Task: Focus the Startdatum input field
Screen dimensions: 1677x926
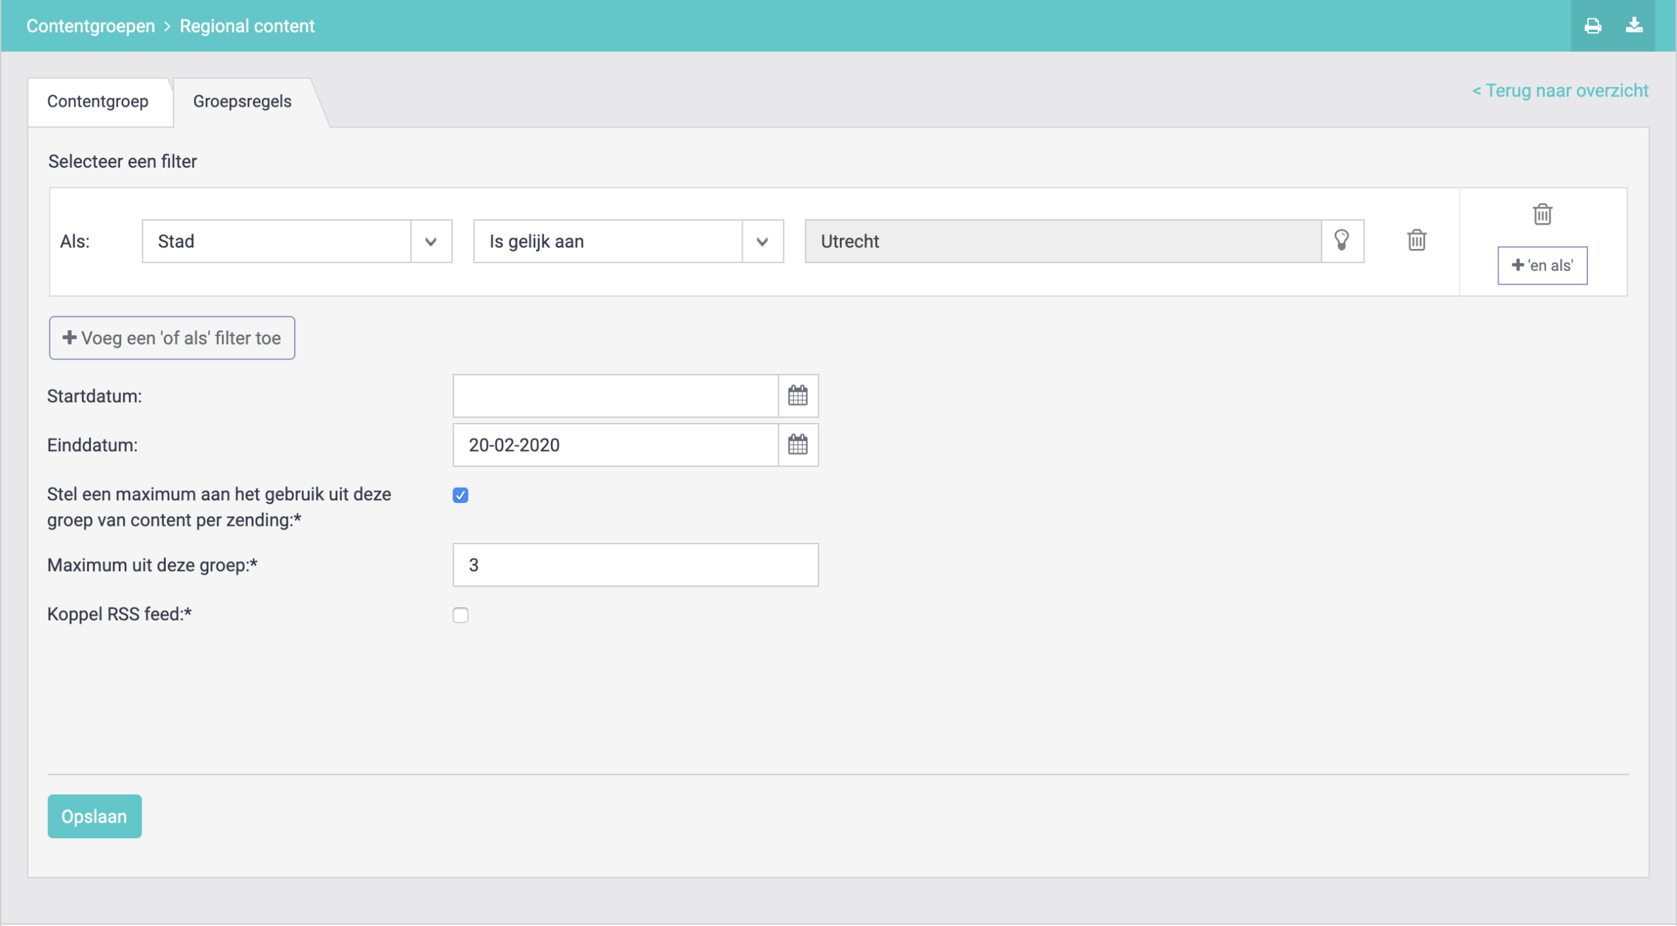Action: (x=615, y=396)
